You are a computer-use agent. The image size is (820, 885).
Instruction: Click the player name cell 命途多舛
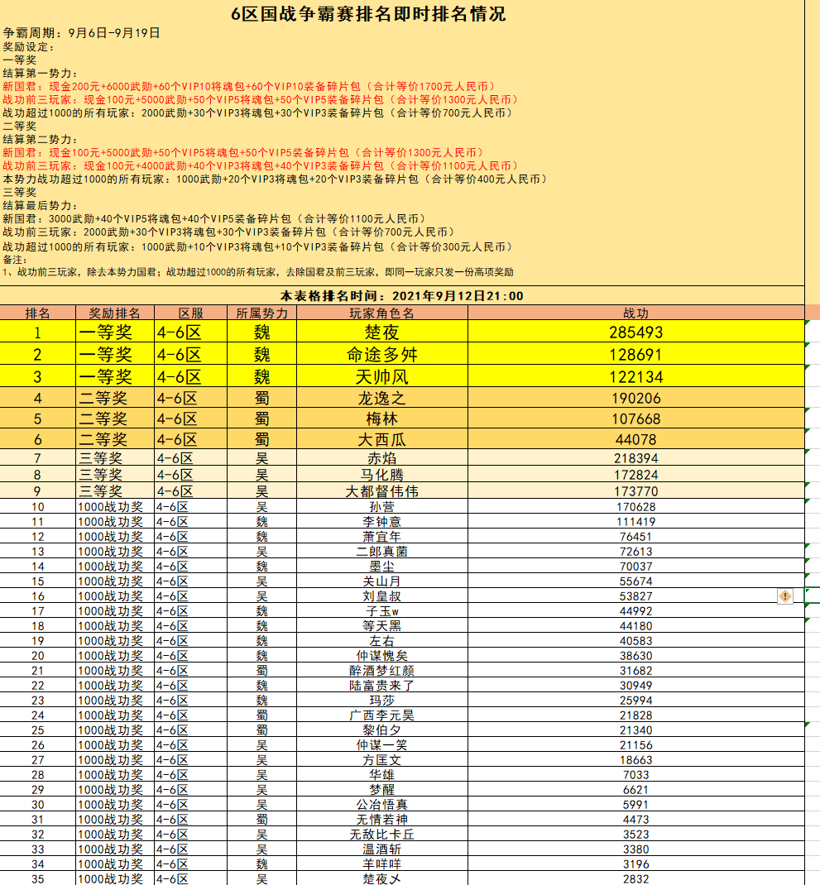click(x=382, y=354)
